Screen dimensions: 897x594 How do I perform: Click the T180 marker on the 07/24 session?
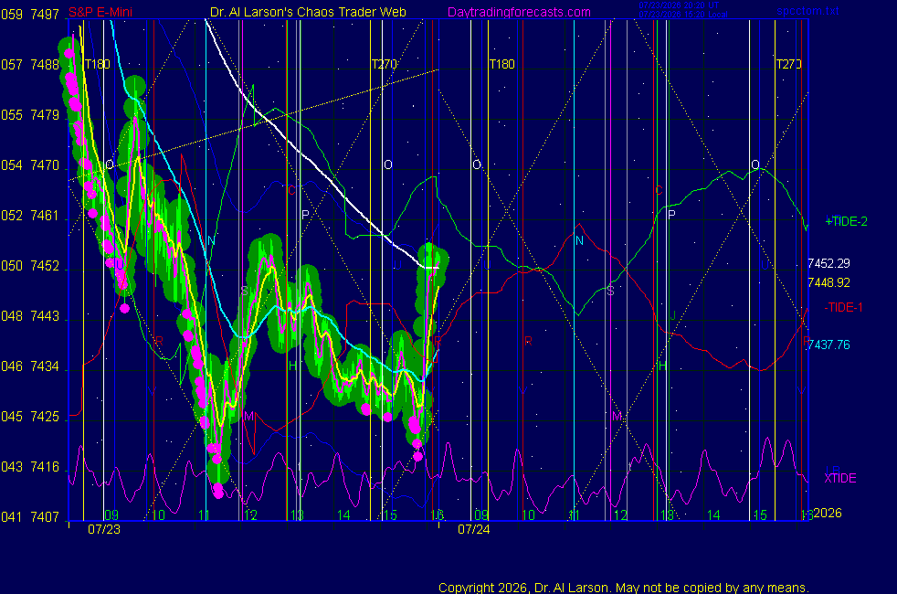(x=501, y=64)
